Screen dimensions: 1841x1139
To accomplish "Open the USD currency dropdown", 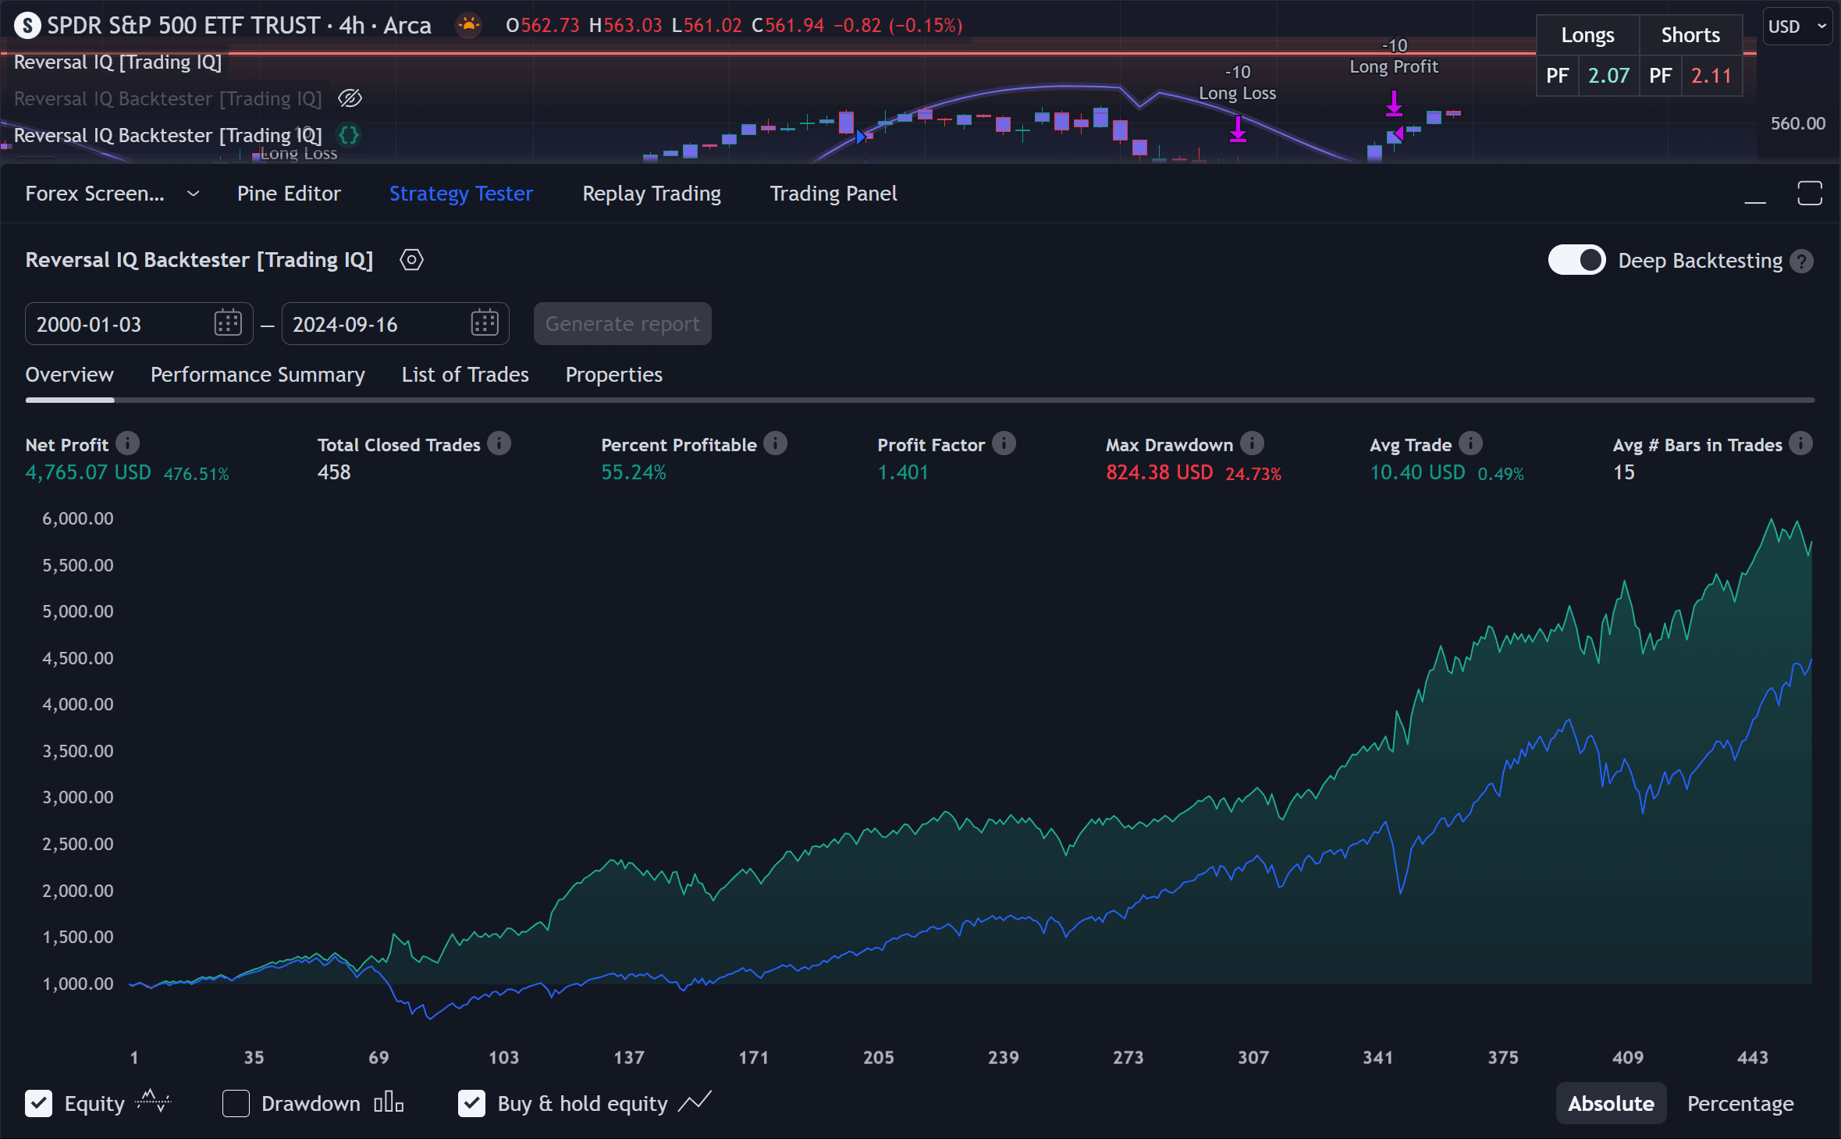I will coord(1797,27).
